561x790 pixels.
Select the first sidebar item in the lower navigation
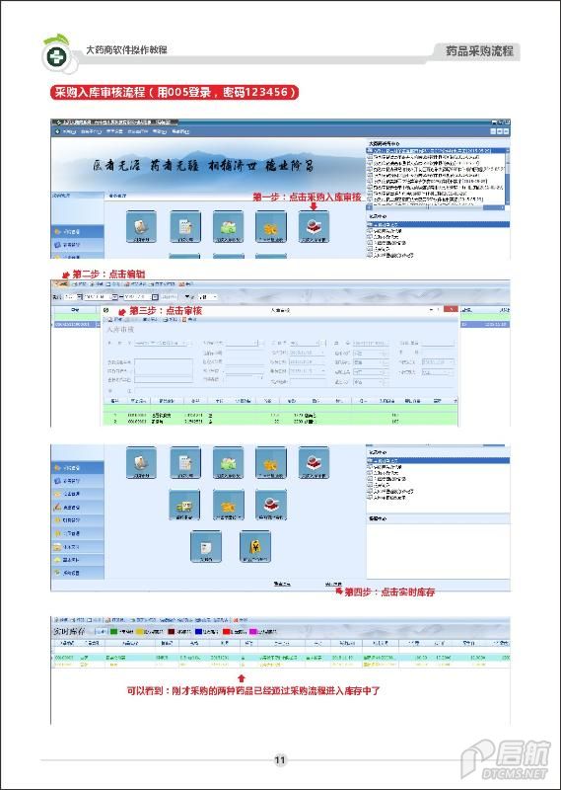point(78,467)
